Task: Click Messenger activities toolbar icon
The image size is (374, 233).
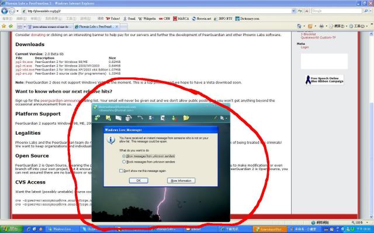Action: 151,118
